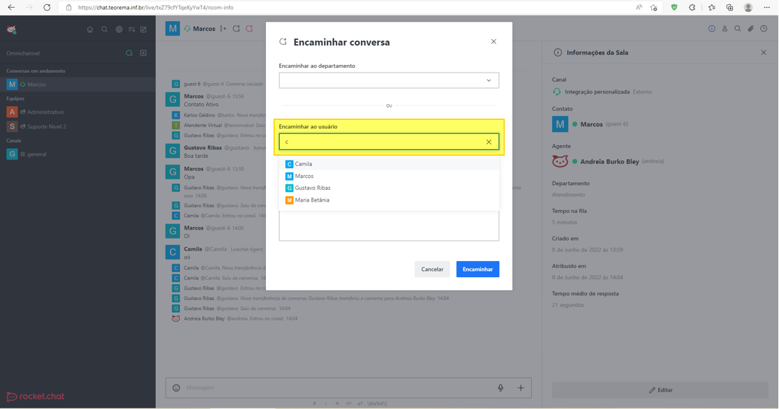
Task: Click the create new pencil icon in sidebar
Action: coord(144,29)
